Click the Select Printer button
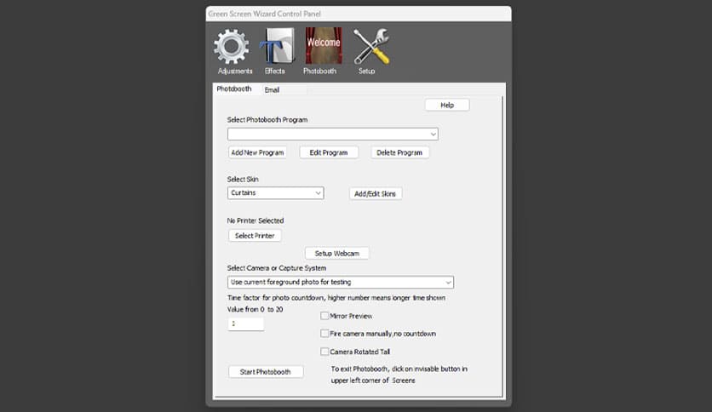 pos(255,236)
